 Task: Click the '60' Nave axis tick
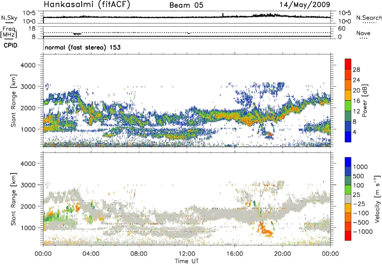pos(341,29)
